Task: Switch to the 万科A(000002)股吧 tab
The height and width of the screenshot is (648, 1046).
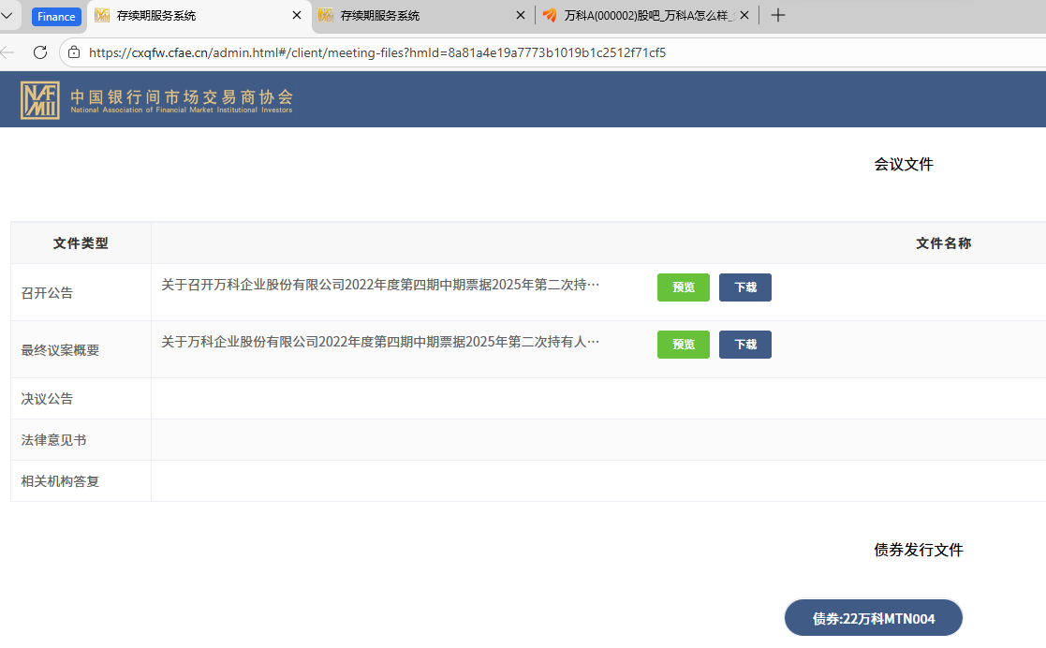Action: click(646, 15)
